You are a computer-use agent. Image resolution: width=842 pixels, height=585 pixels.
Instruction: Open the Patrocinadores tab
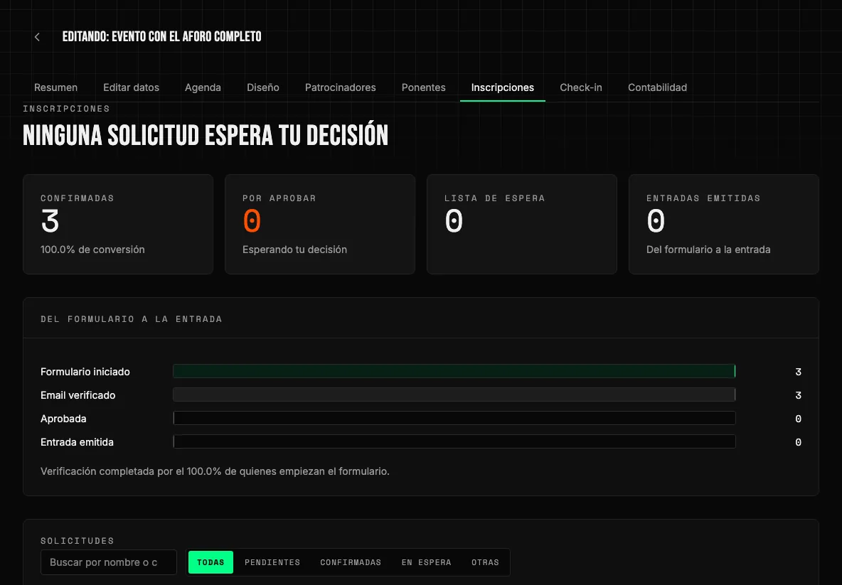pos(341,87)
